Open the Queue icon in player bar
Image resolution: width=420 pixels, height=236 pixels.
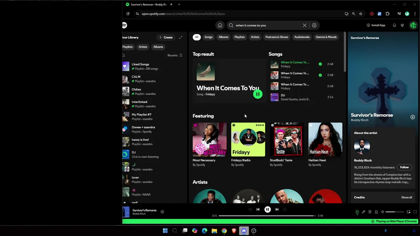tap(370, 212)
